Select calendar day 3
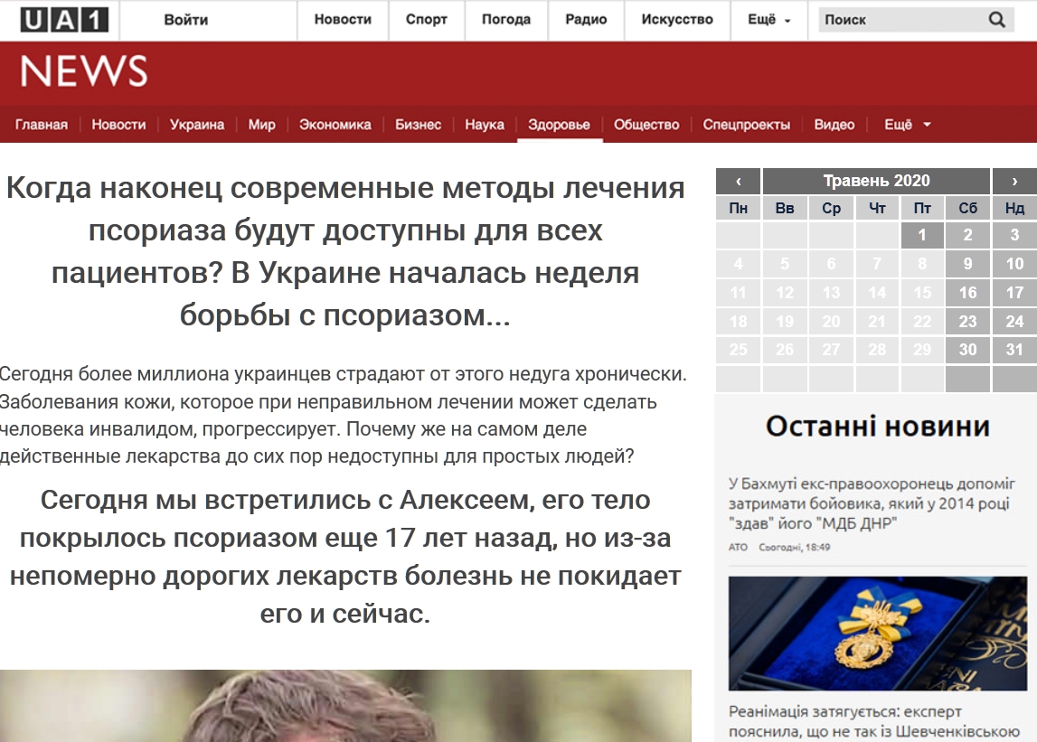The image size is (1037, 742). point(1014,235)
